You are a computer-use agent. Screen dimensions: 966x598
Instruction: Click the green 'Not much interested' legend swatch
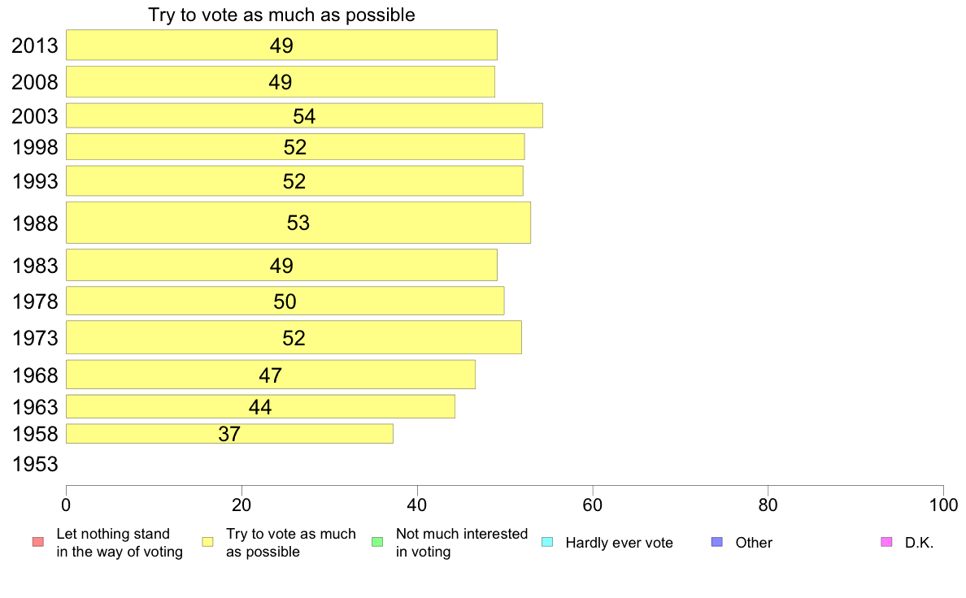click(377, 542)
